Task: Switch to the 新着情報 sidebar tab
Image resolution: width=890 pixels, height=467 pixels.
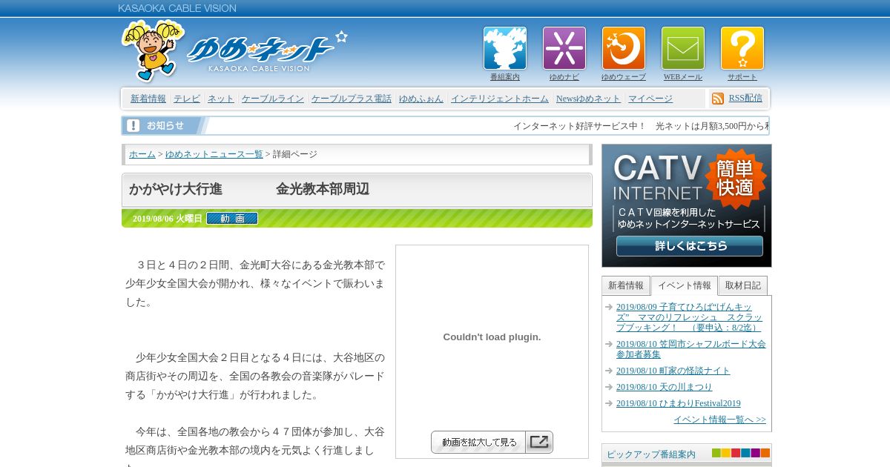Action: tap(626, 285)
